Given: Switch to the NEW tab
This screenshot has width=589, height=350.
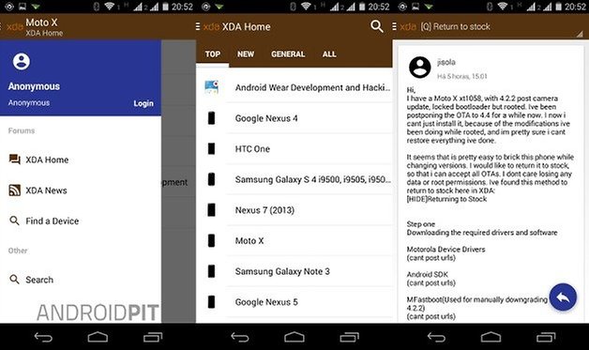Looking at the screenshot, I should point(246,54).
